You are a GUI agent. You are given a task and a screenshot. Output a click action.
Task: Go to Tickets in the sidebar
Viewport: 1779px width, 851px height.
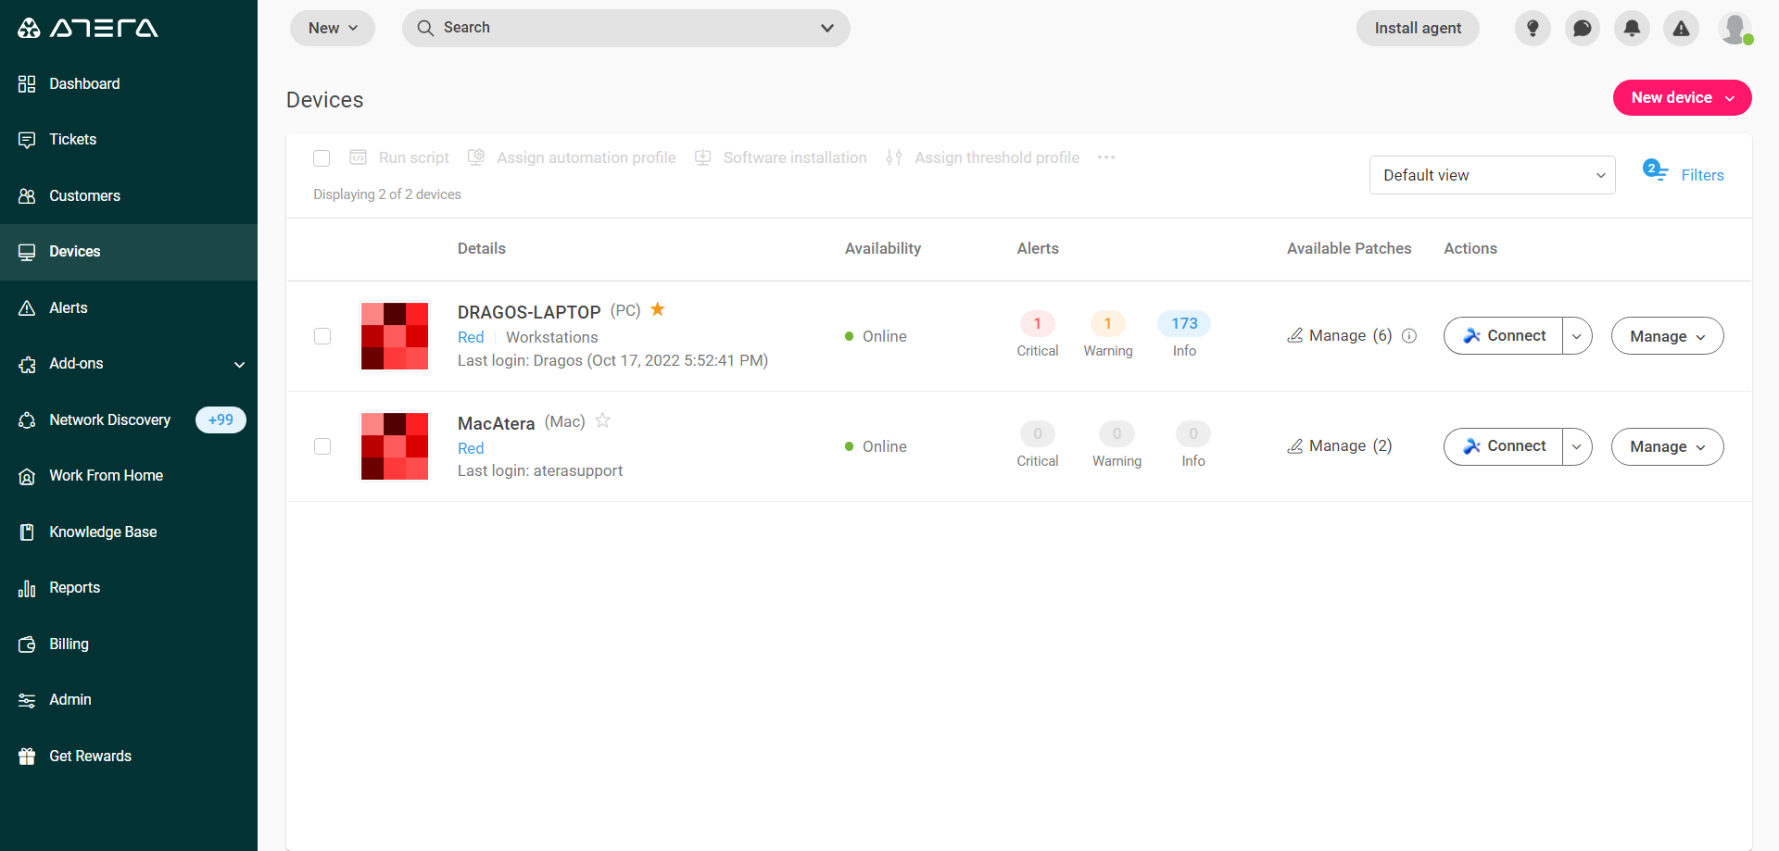click(72, 140)
